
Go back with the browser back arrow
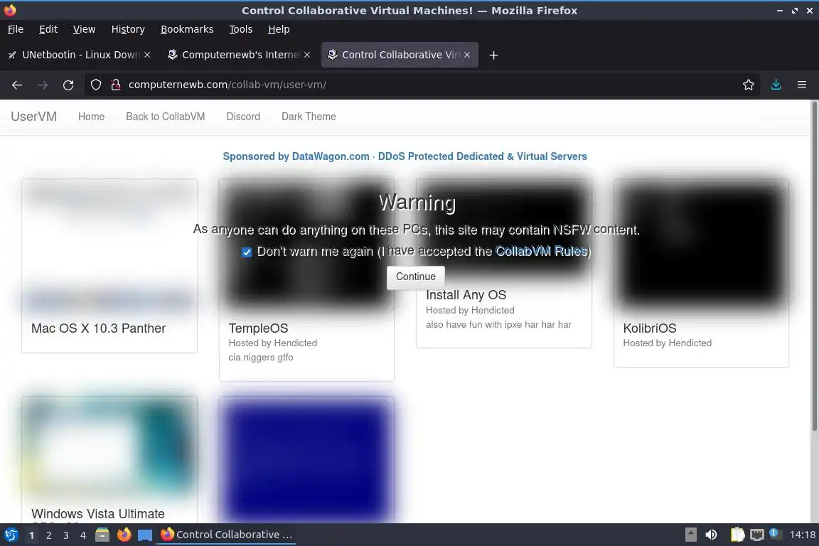tap(17, 85)
